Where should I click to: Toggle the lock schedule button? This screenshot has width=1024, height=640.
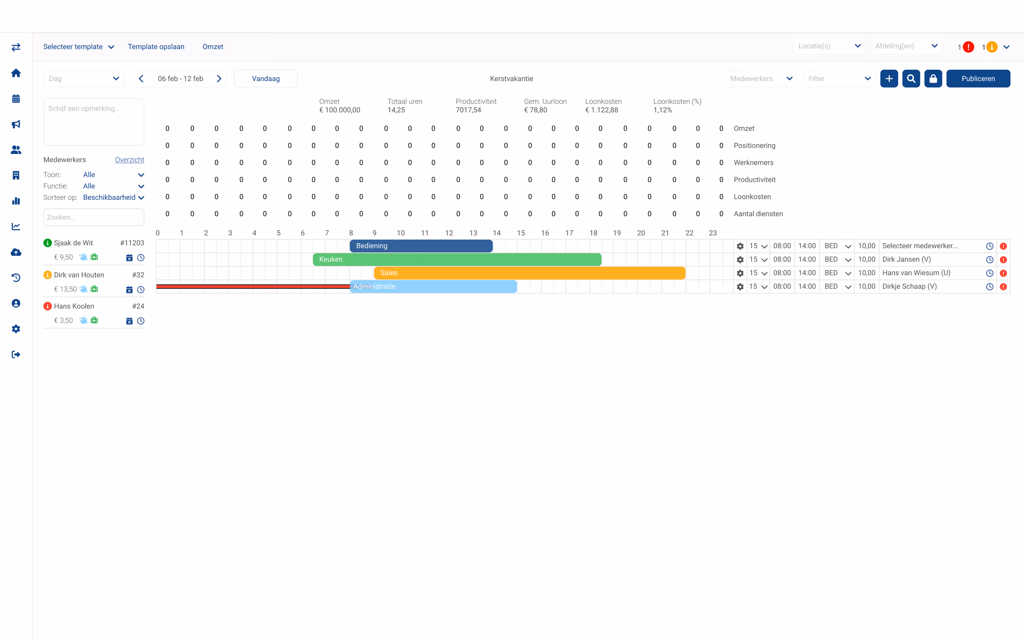(933, 79)
